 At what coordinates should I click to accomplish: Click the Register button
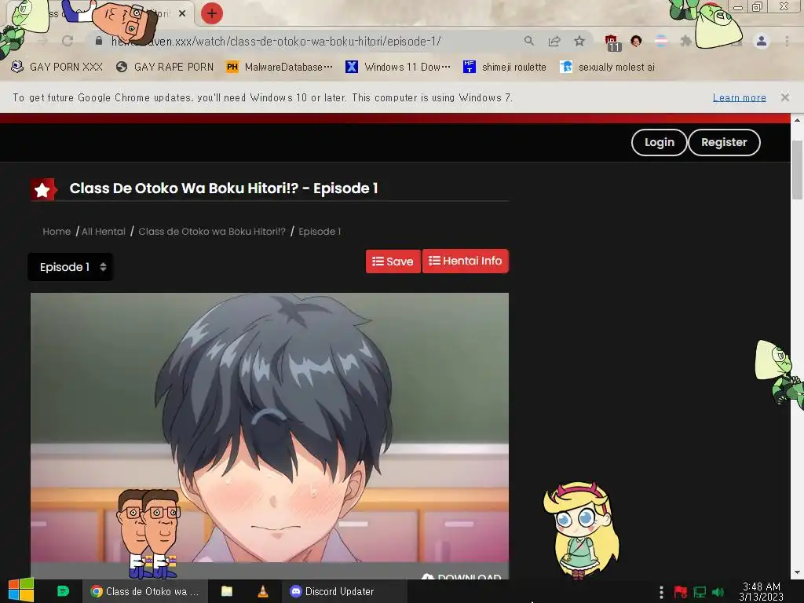[x=724, y=143]
